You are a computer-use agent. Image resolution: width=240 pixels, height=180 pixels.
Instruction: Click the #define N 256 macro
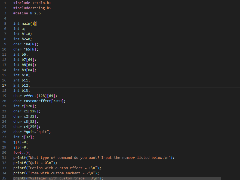pos(27,13)
